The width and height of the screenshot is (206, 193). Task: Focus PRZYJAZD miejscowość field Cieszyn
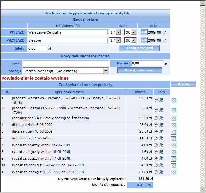pyautogui.click(x=68, y=40)
